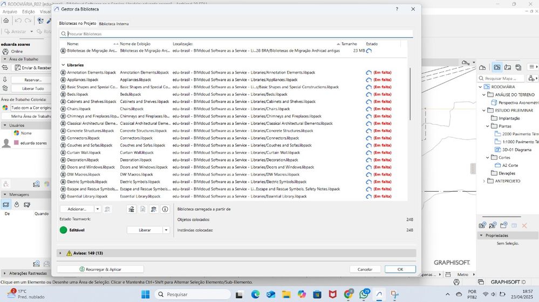Click the Adicionar button in Library Manager
Image resolution: width=539 pixels, height=302 pixels.
pyautogui.click(x=77, y=209)
